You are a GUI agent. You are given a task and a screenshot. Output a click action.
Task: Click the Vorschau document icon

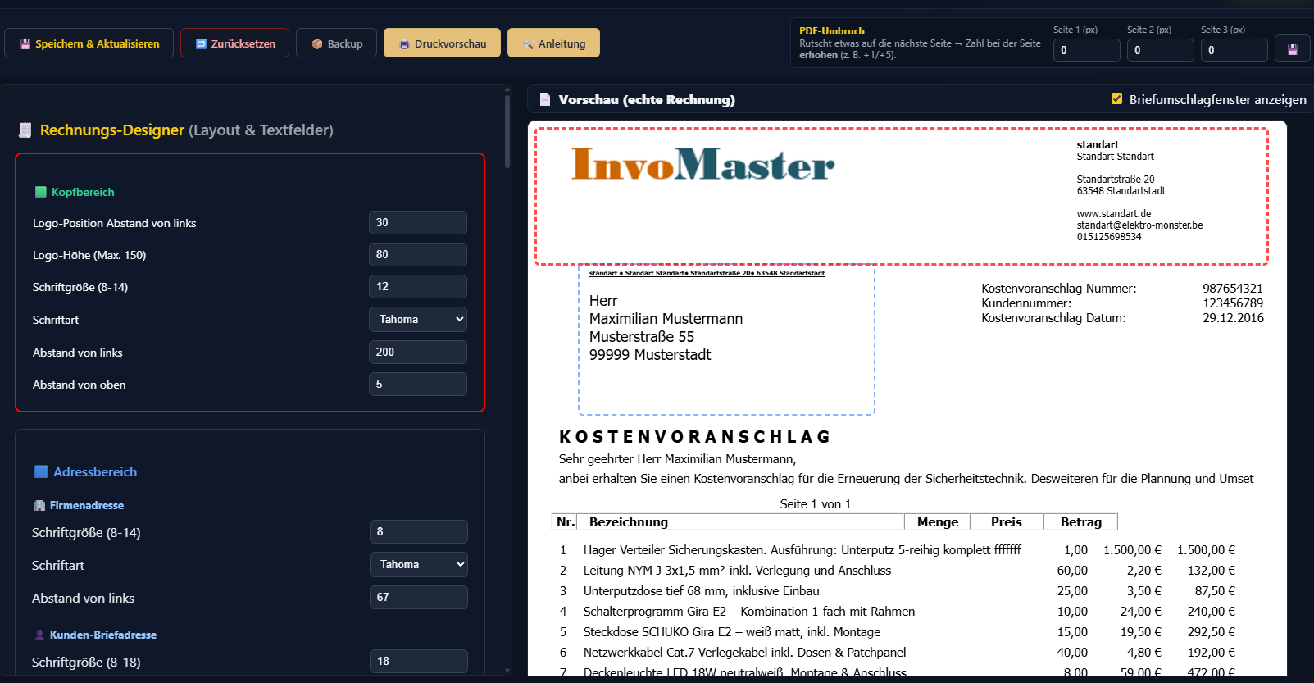(x=545, y=99)
